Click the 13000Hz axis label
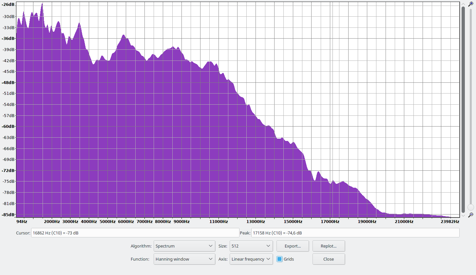476x275 pixels. point(256,221)
